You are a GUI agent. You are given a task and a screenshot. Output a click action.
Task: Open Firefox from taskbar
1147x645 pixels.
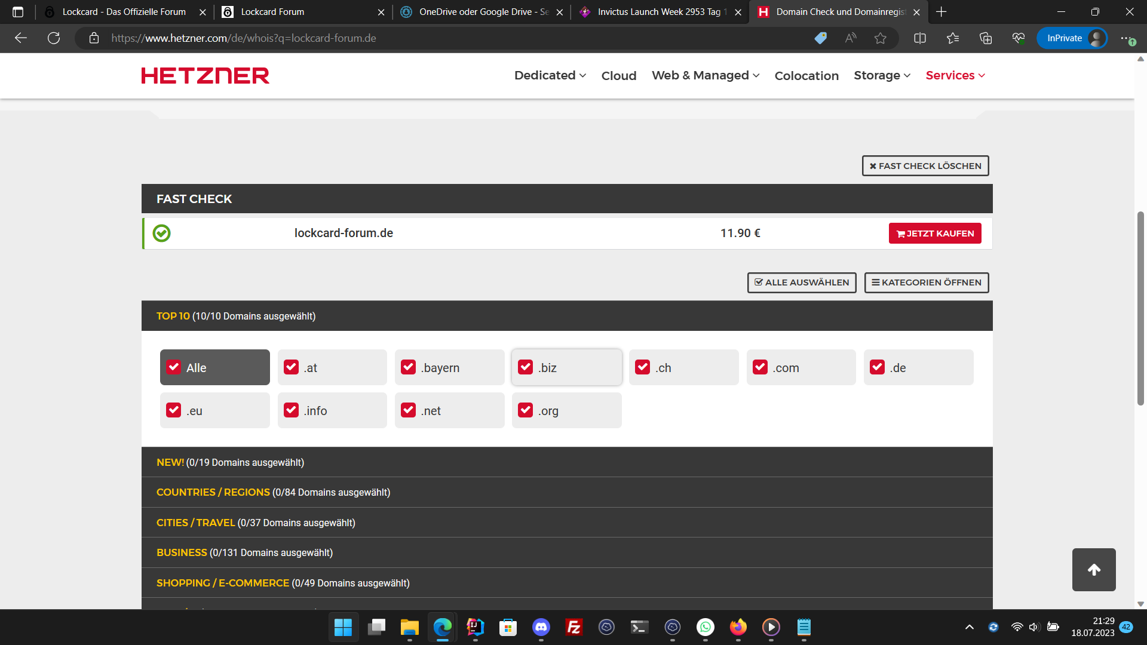pyautogui.click(x=738, y=627)
